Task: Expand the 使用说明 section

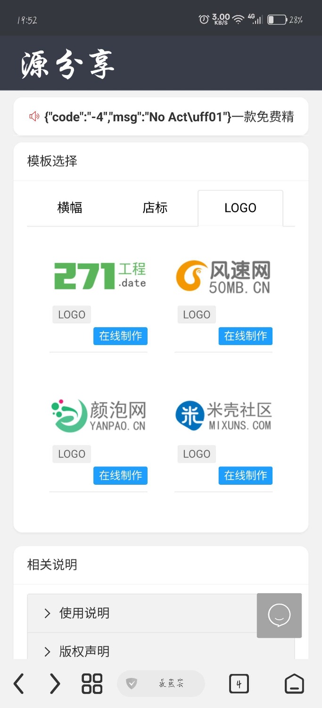Action: (161, 613)
